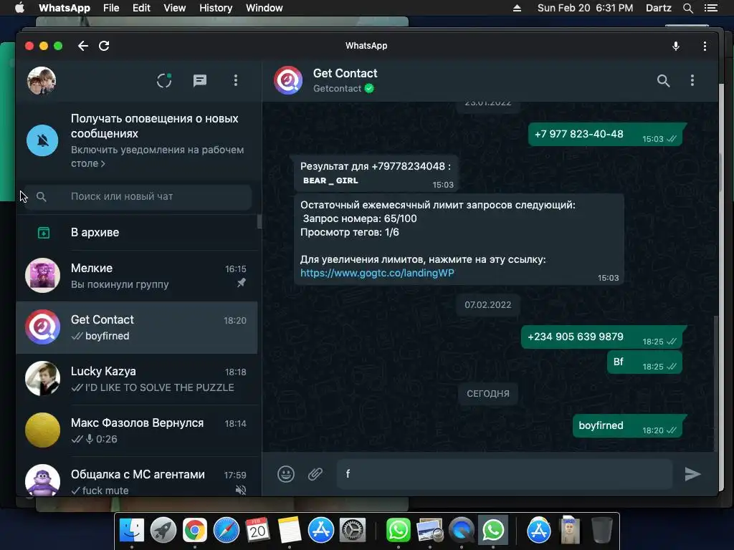Open Notes from the Dock
The image size is (734, 550).
[x=290, y=531]
